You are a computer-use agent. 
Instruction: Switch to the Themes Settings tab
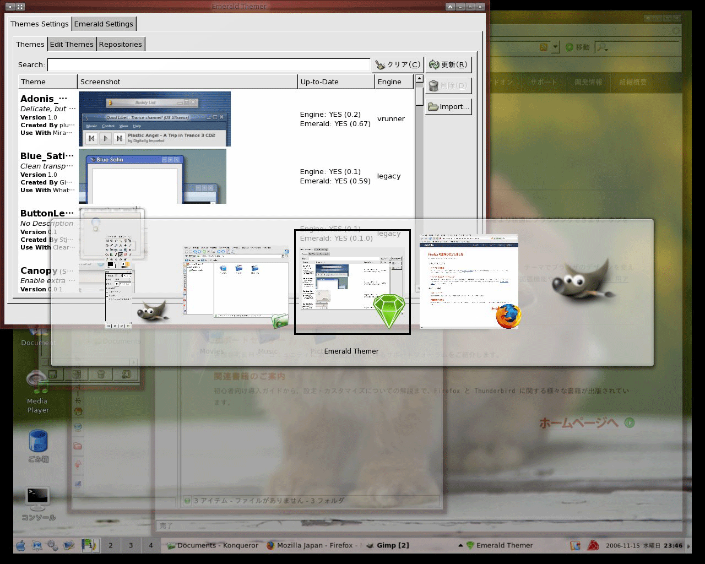(x=40, y=24)
